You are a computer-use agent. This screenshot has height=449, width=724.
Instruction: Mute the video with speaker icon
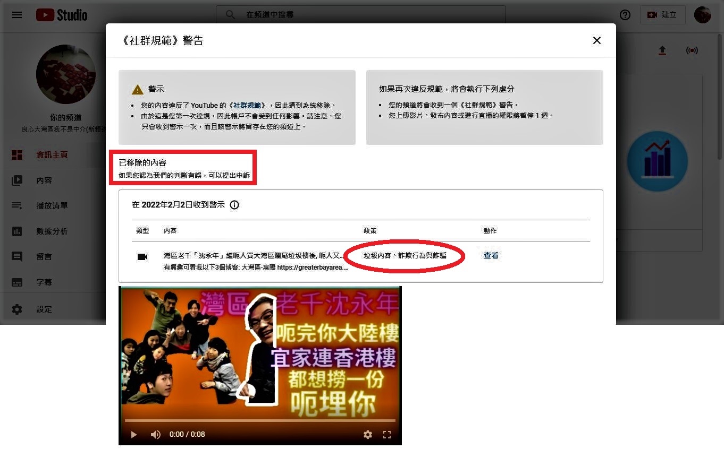click(x=155, y=435)
